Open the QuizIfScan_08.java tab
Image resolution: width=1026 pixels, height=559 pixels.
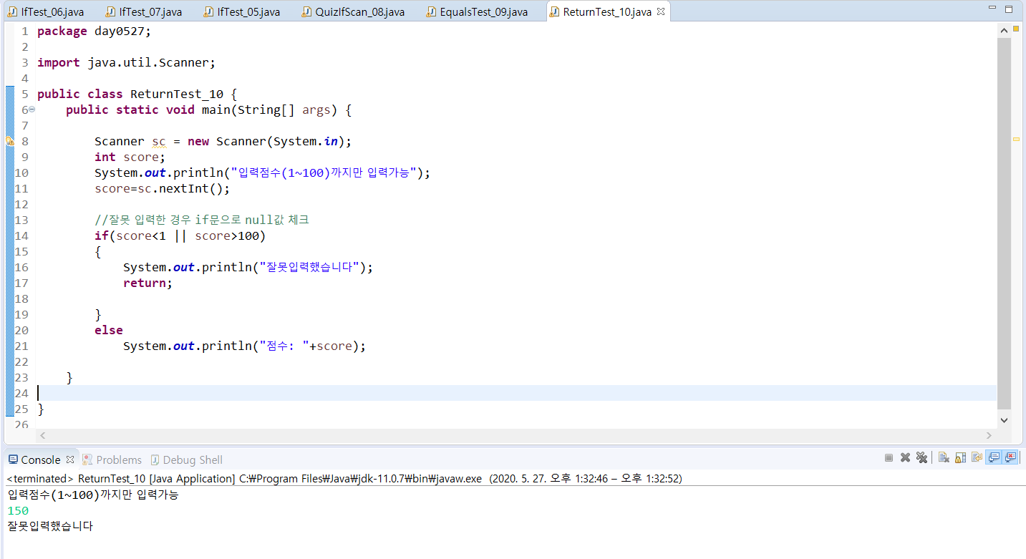(354, 11)
